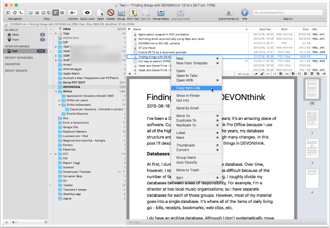Sort list by Name column header
The image size is (330, 228).
(190, 30)
